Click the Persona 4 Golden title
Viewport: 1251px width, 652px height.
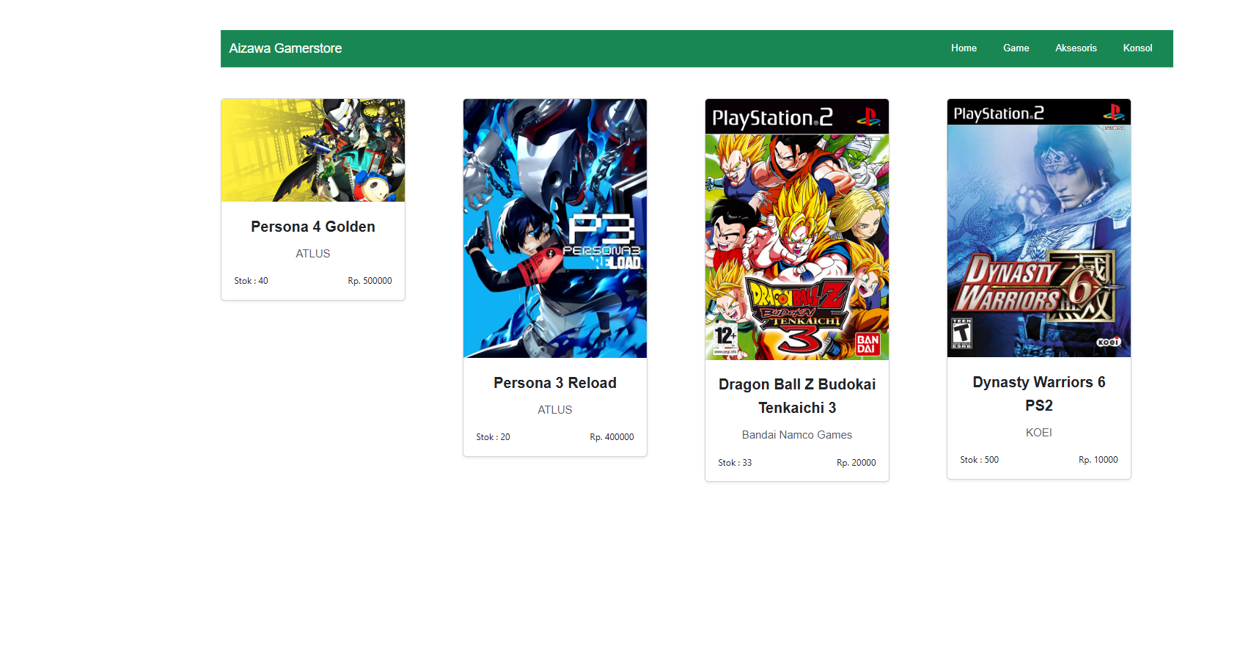[313, 227]
